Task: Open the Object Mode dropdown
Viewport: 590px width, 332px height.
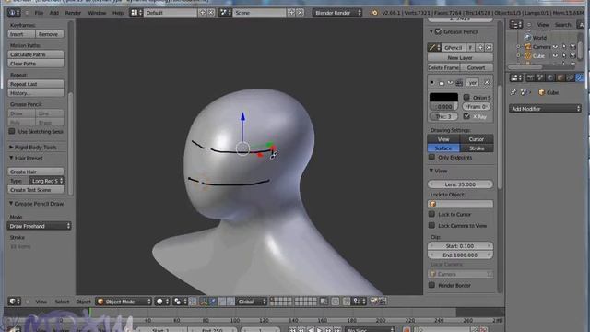Action: pos(124,302)
